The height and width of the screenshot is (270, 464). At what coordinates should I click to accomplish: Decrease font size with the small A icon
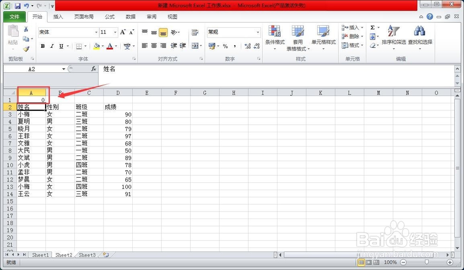131,32
